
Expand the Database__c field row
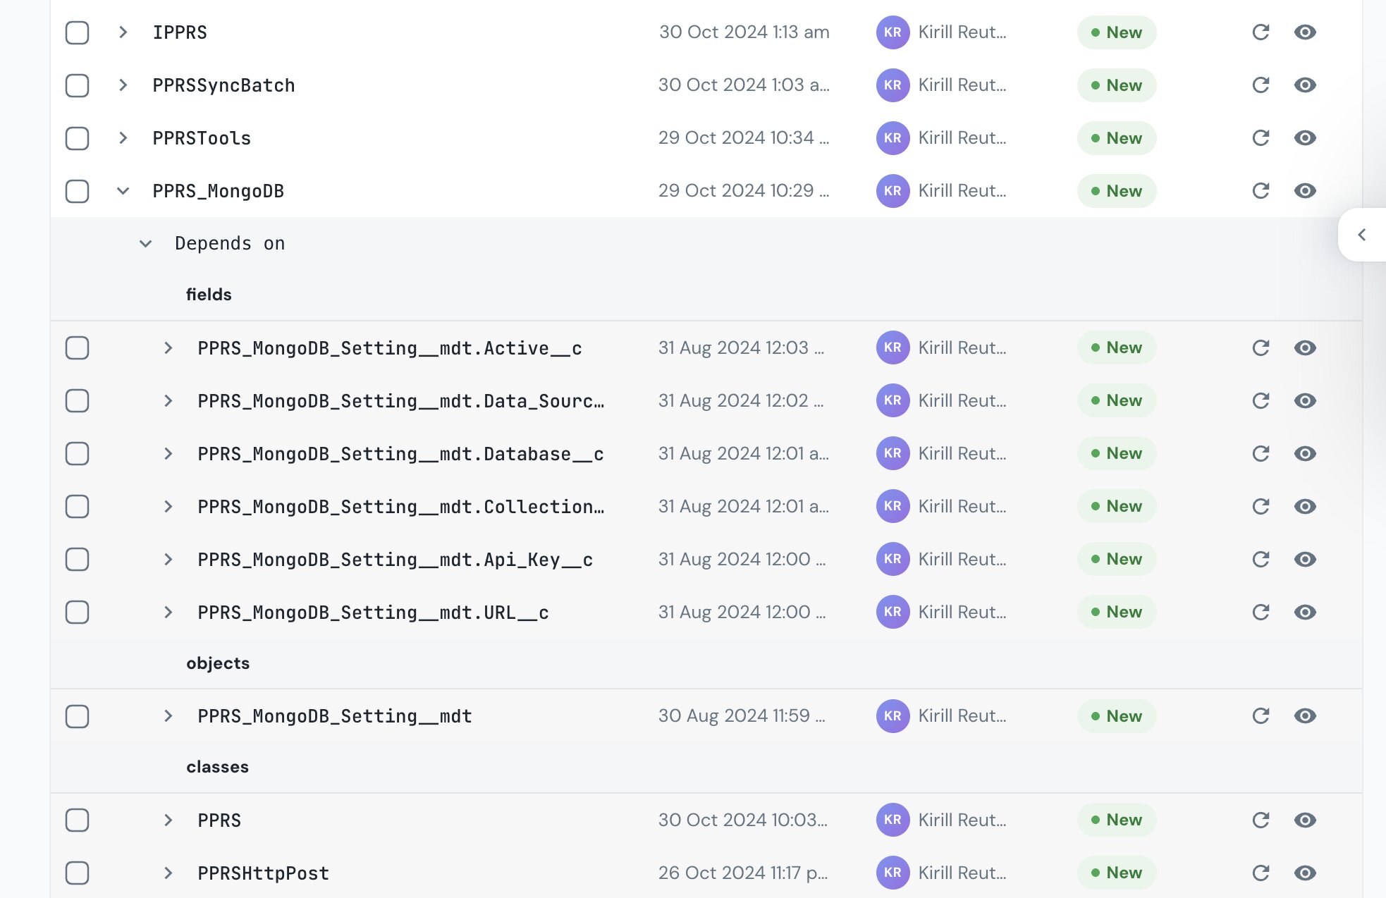click(x=168, y=453)
